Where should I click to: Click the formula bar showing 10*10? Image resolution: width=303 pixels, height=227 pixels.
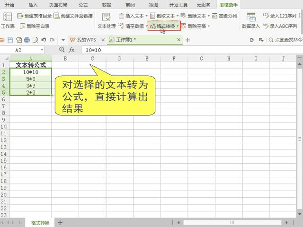pyautogui.click(x=191, y=50)
